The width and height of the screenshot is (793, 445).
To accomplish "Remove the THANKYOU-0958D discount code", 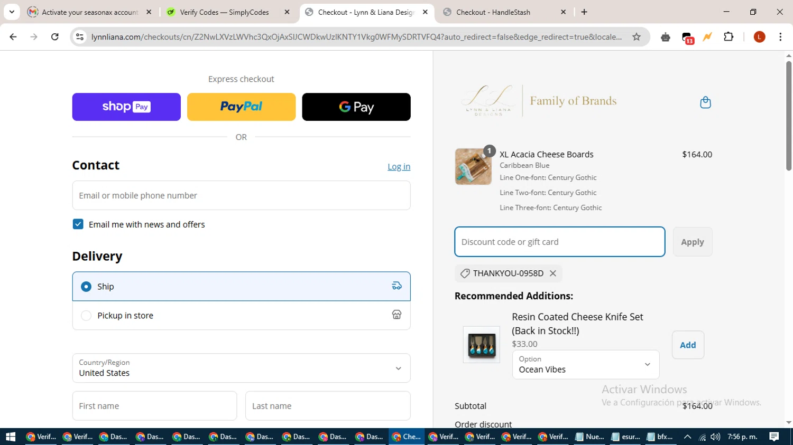I will point(553,273).
